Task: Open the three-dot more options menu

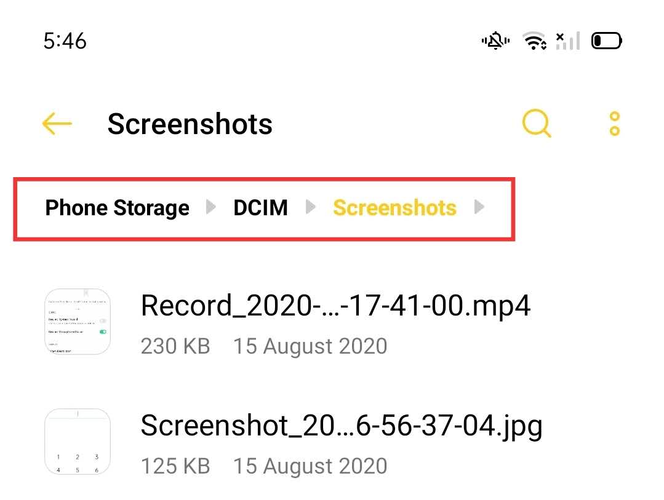Action: (614, 124)
